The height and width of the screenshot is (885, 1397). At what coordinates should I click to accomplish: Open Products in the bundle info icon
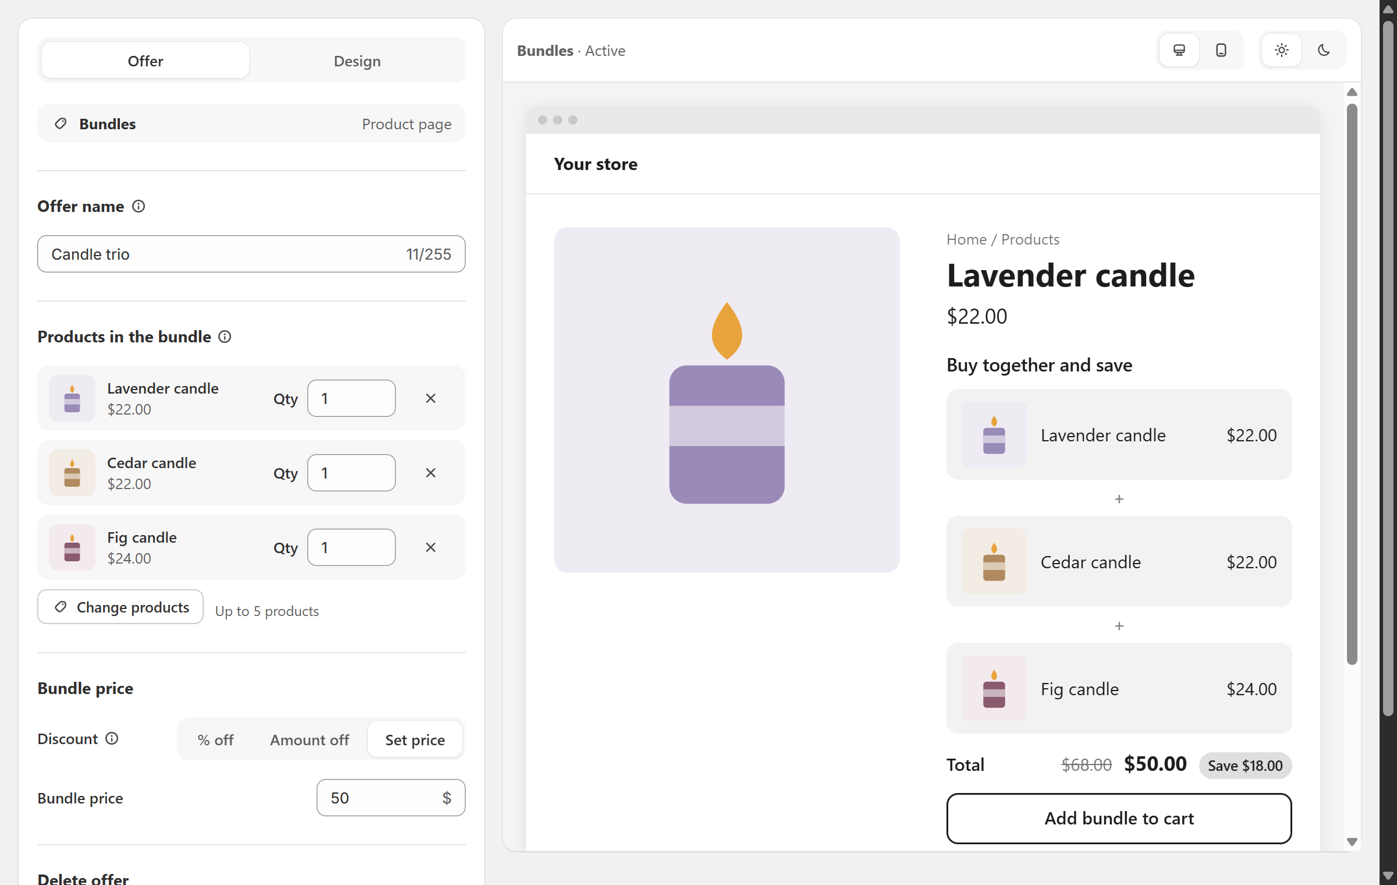225,337
